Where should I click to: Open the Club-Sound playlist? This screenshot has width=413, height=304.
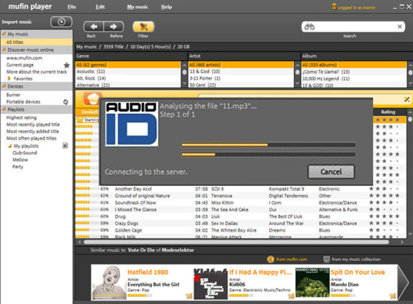[25, 153]
